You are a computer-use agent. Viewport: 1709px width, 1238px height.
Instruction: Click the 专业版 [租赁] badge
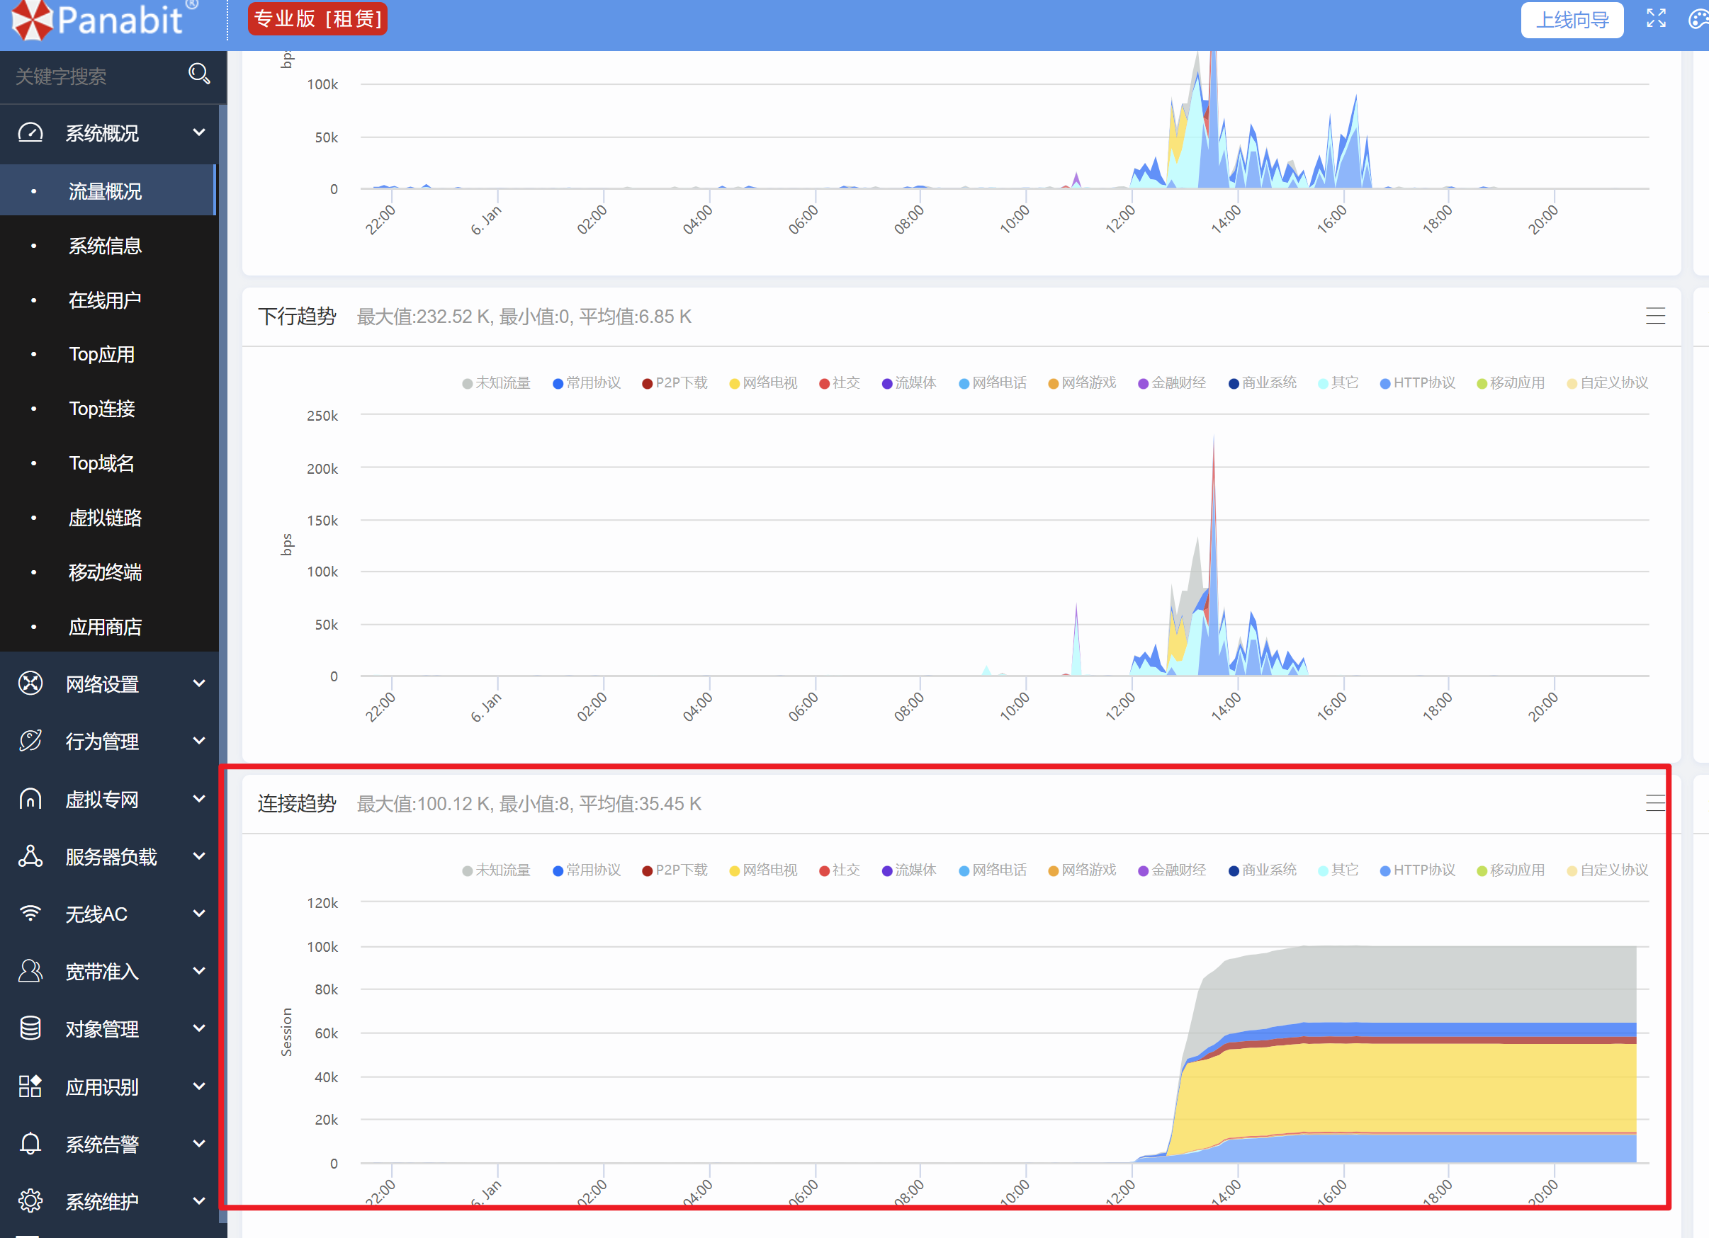[317, 19]
